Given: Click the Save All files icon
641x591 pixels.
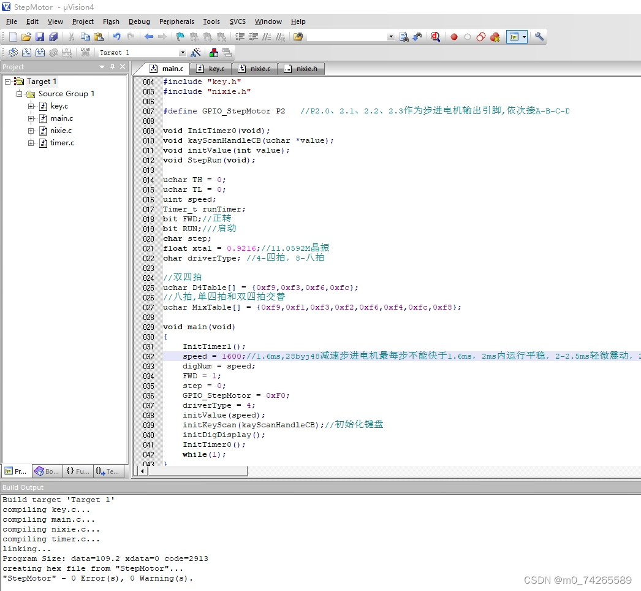Looking at the screenshot, I should [x=53, y=37].
